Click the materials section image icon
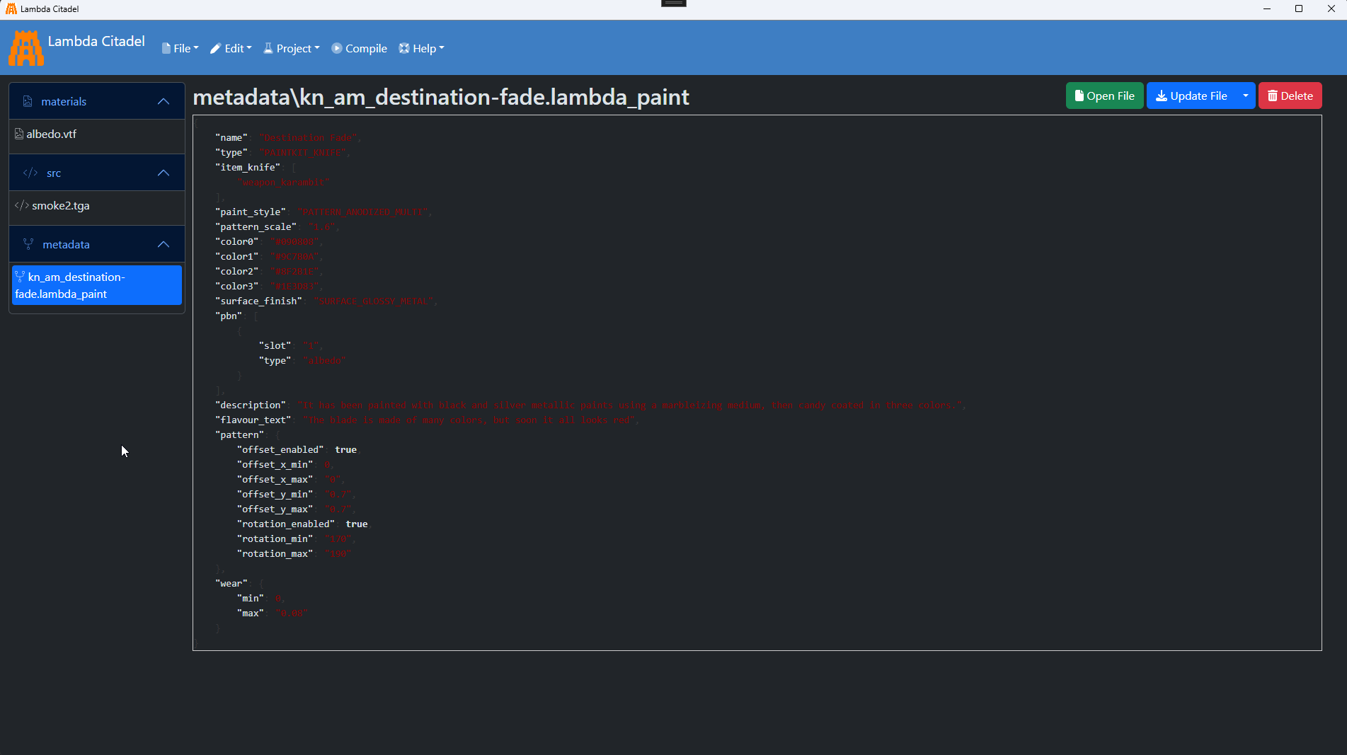The height and width of the screenshot is (755, 1347). click(28, 101)
